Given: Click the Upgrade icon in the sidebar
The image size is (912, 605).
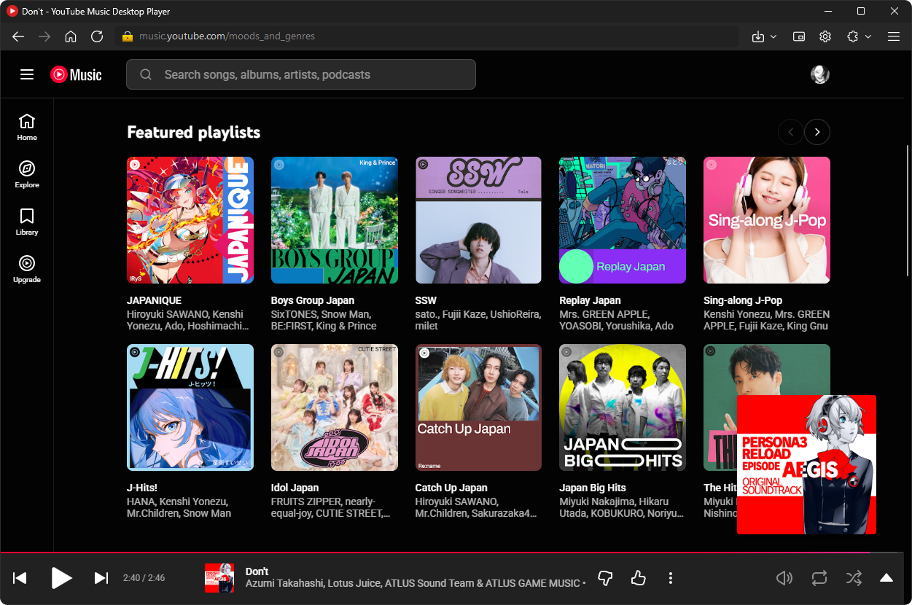Looking at the screenshot, I should point(26,268).
